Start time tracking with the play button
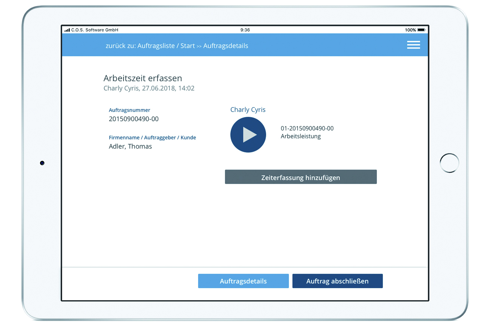 [x=248, y=135]
